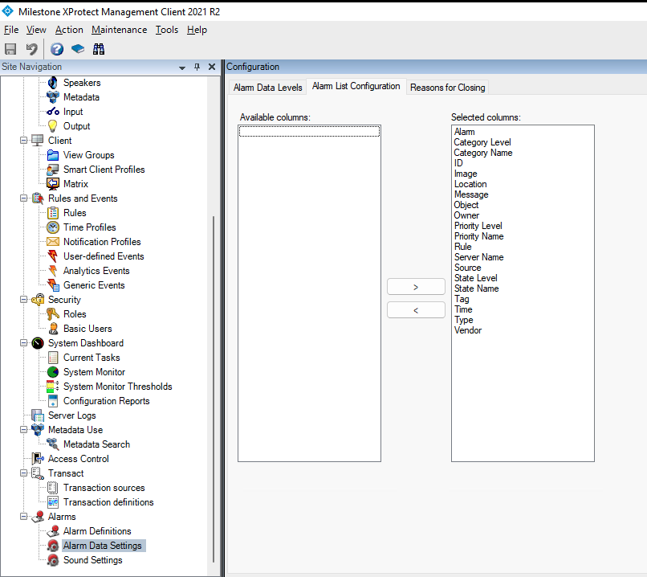Collapse the Transact tree node
The image size is (647, 577).
(x=24, y=473)
